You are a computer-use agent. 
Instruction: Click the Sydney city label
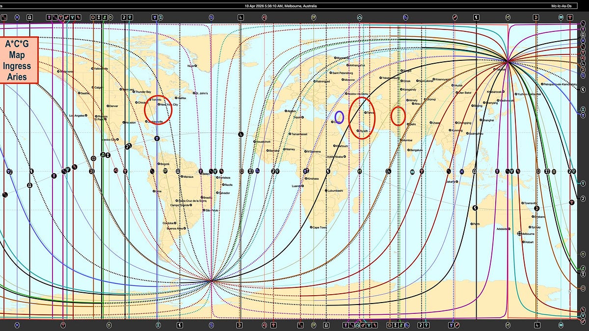pyautogui.click(x=535, y=227)
